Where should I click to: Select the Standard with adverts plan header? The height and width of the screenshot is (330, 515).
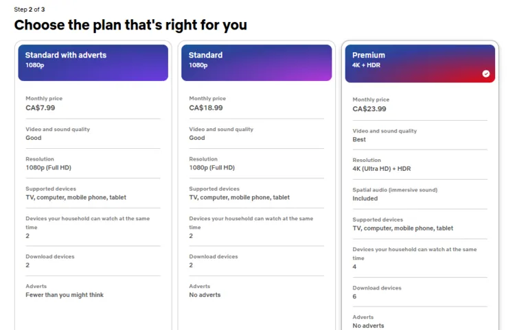coord(93,62)
